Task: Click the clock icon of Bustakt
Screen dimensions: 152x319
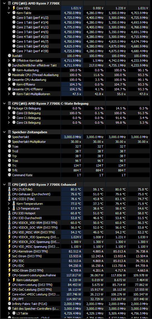Action: click(9, 56)
